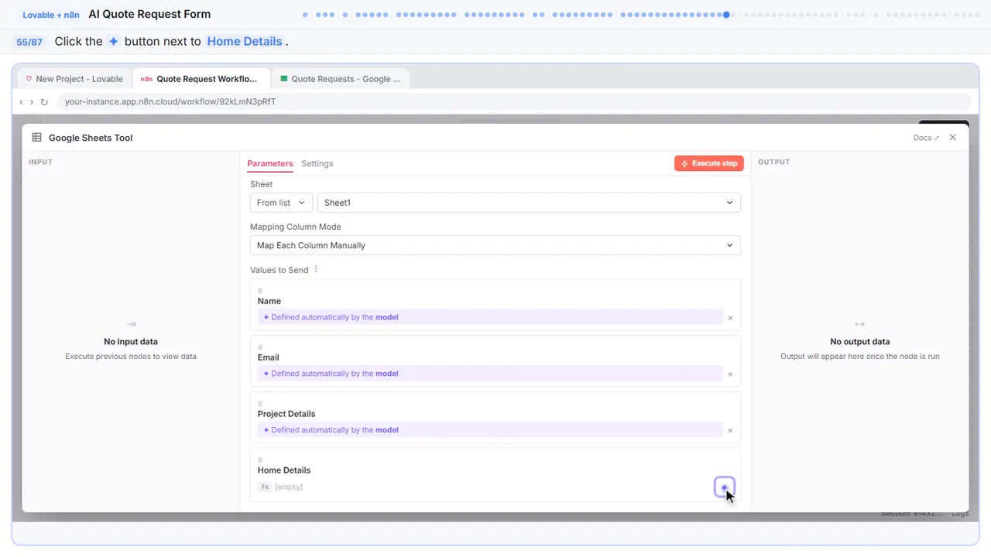
Task: Click the Email field's model-defined value
Action: click(490, 374)
